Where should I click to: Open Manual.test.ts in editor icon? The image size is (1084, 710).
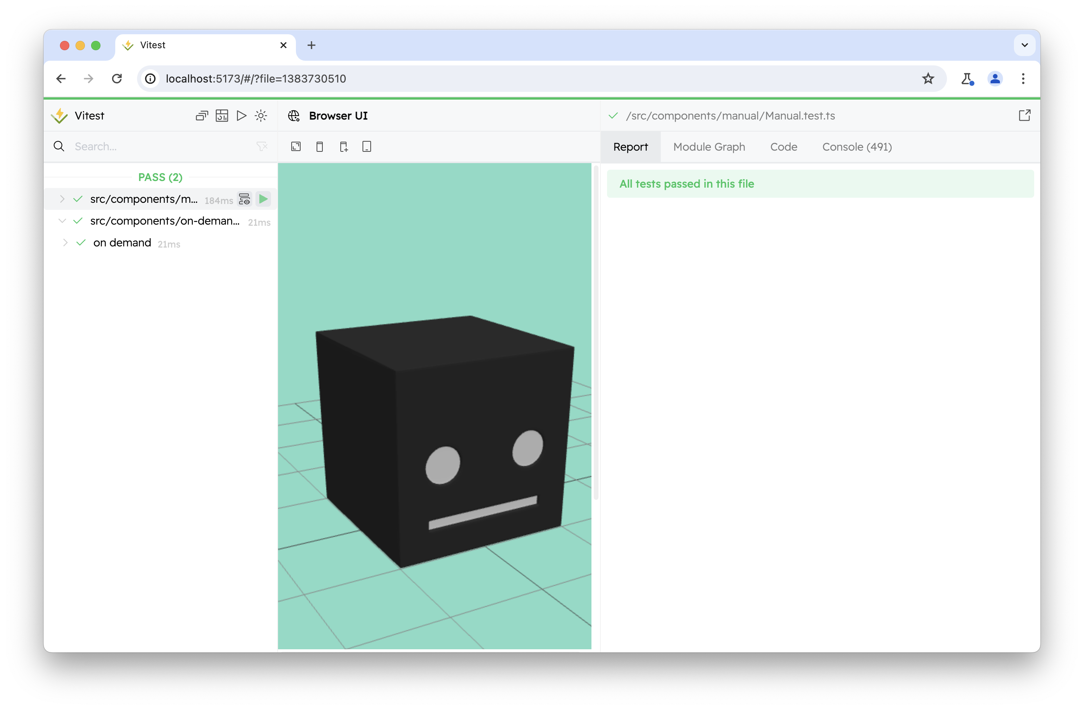1024,116
